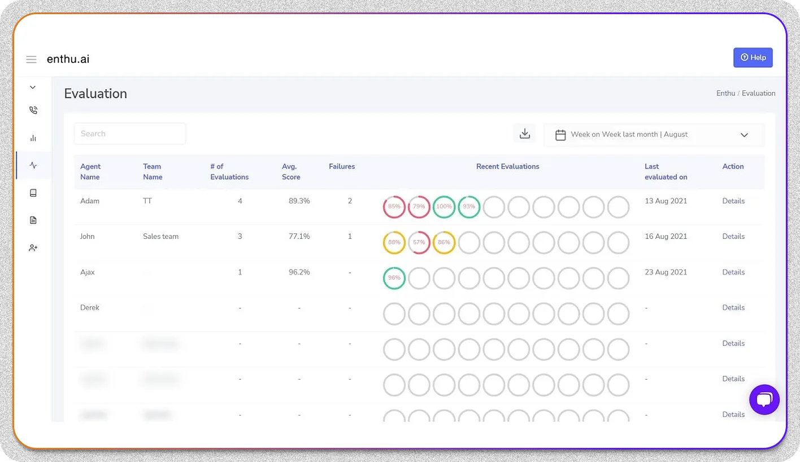
Task: Click the Help button
Action: 753,58
